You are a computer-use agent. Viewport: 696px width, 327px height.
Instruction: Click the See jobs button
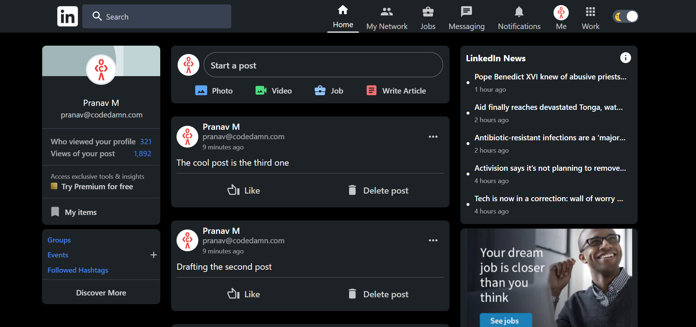(x=506, y=320)
